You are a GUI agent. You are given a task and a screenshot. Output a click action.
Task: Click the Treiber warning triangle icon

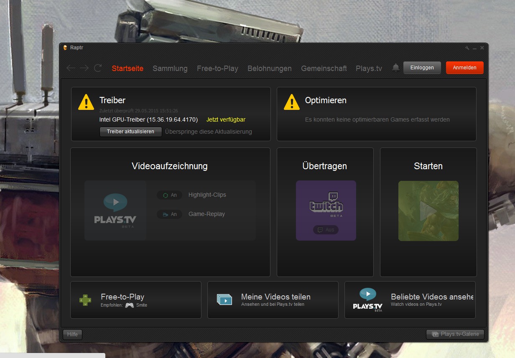click(x=86, y=102)
